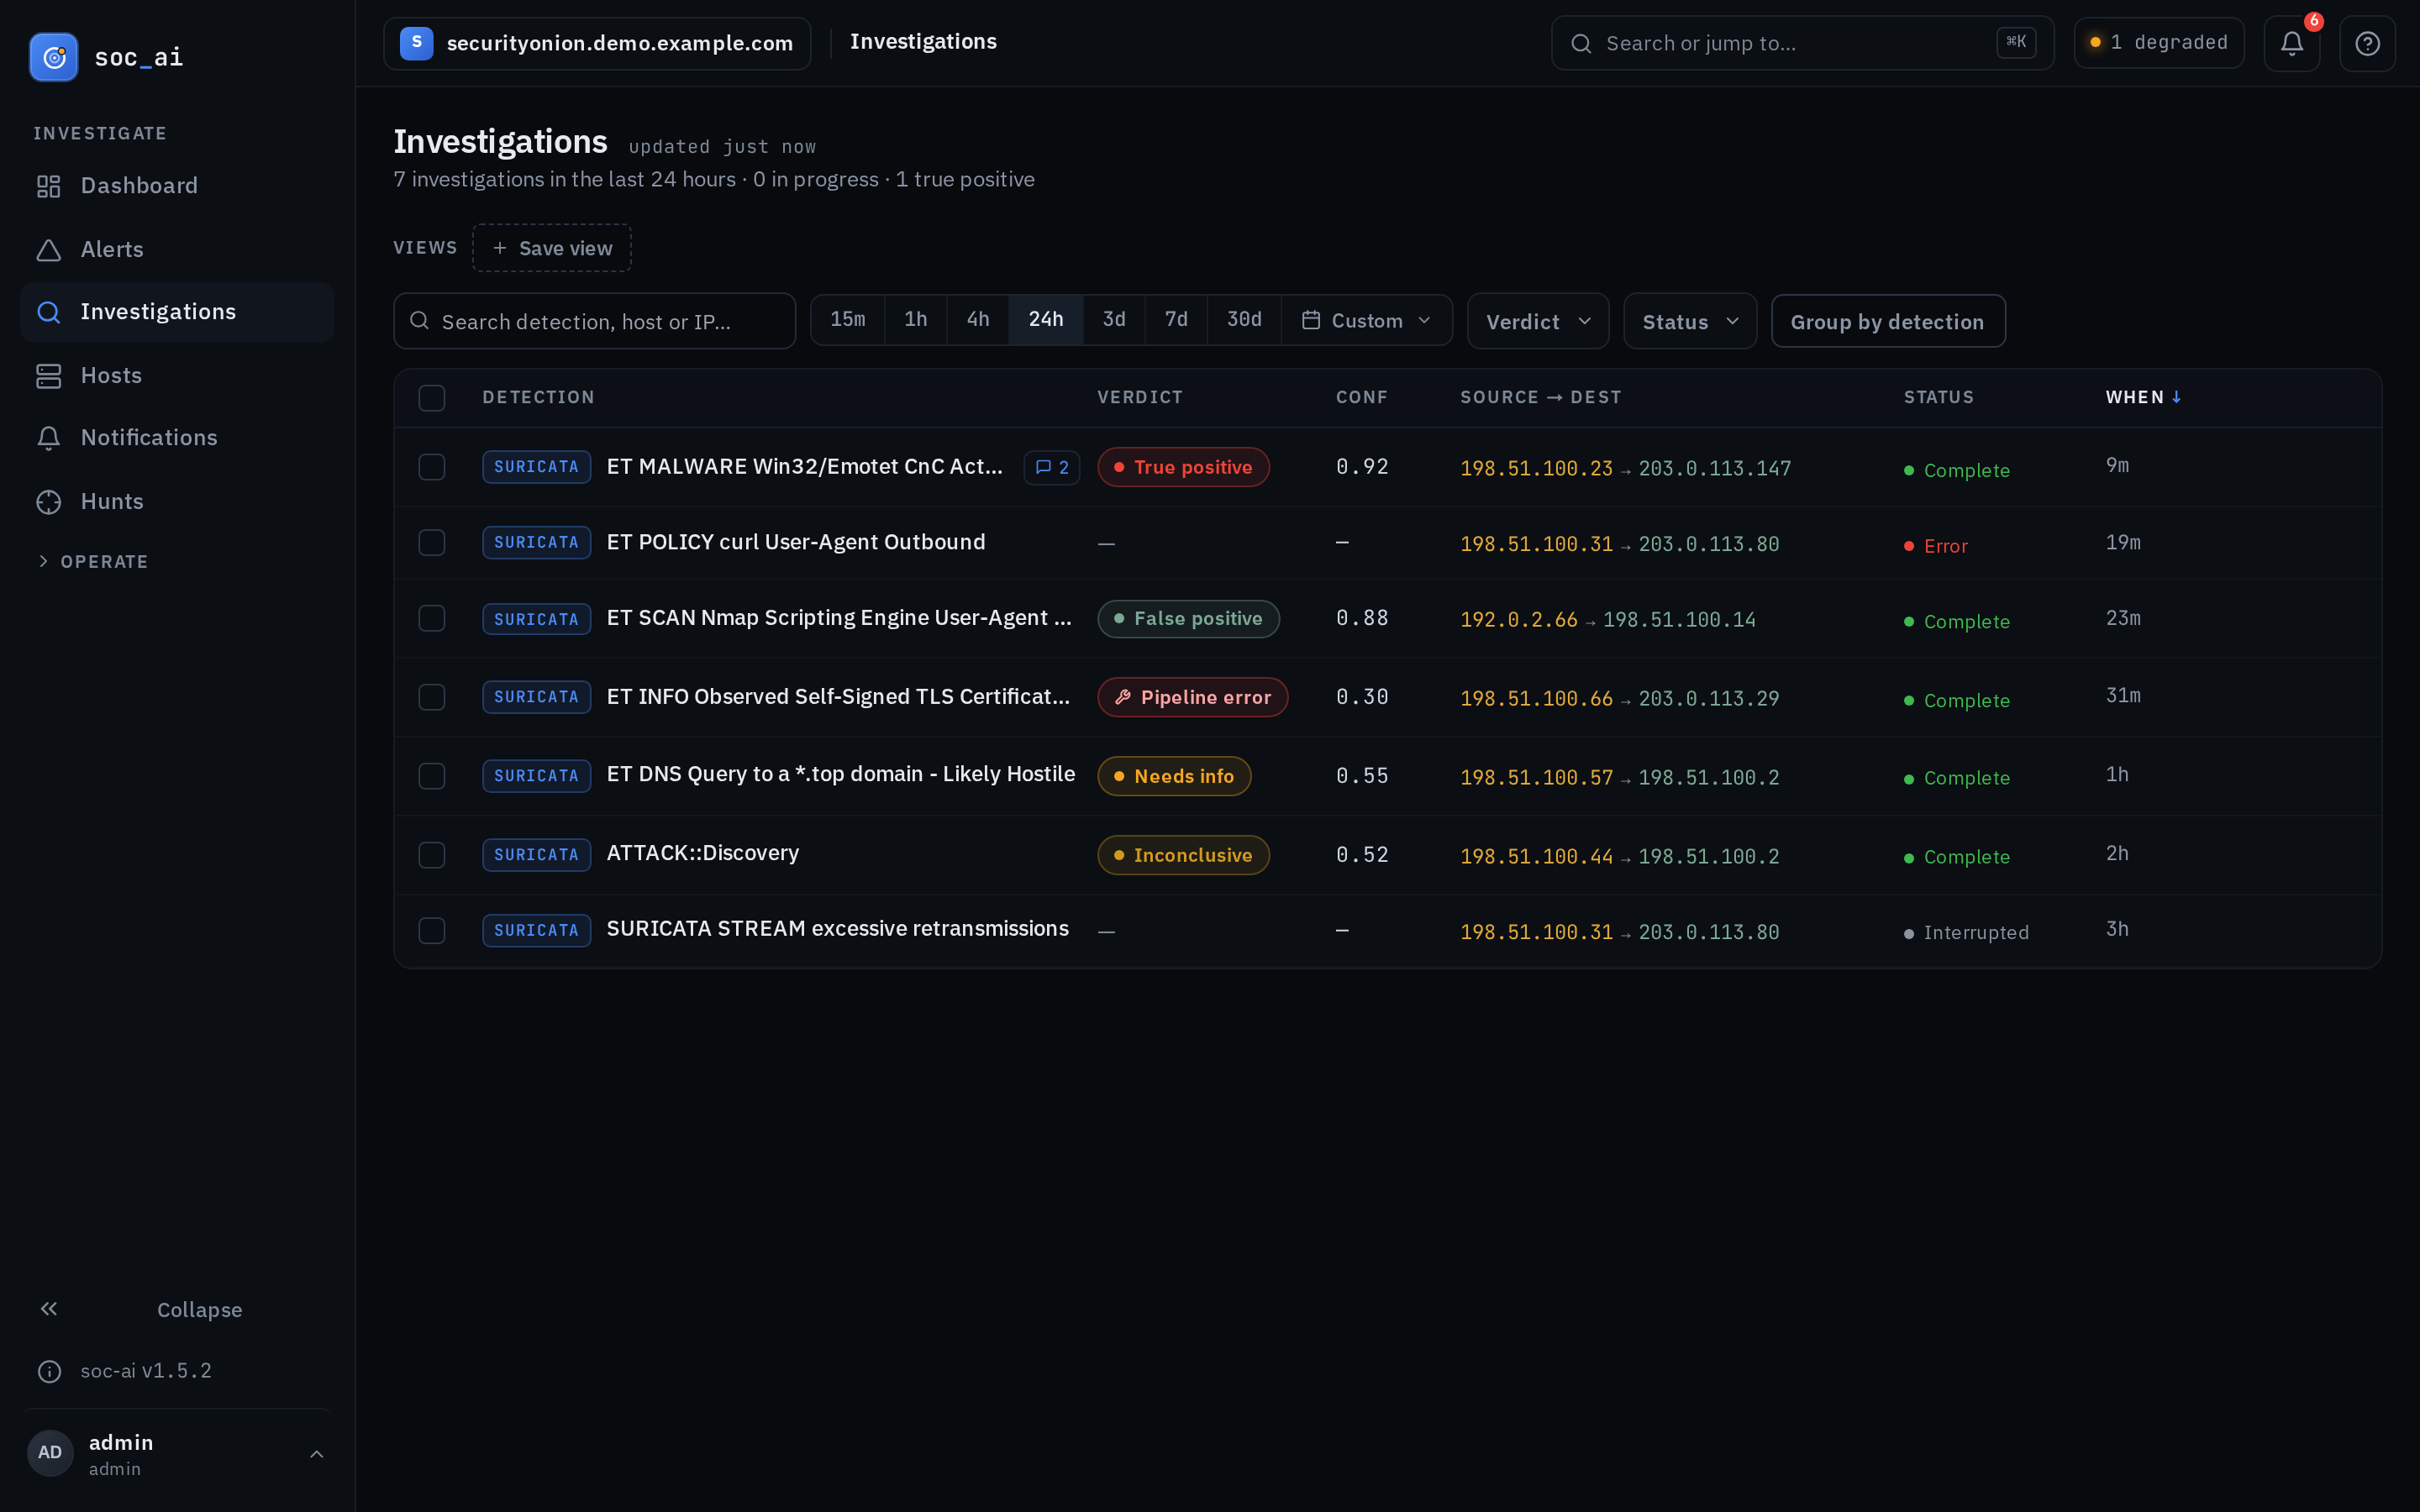
Task: Open the Verdict filter dropdown
Action: click(1538, 321)
